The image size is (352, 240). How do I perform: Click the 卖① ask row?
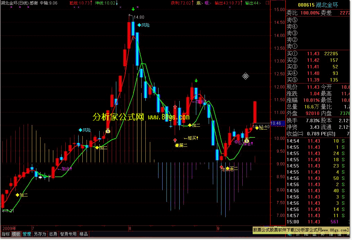(x=318, y=46)
